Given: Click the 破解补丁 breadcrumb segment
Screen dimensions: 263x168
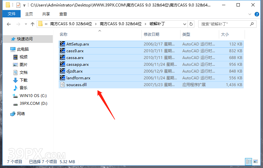Looking at the screenshot, I should click(157, 24).
